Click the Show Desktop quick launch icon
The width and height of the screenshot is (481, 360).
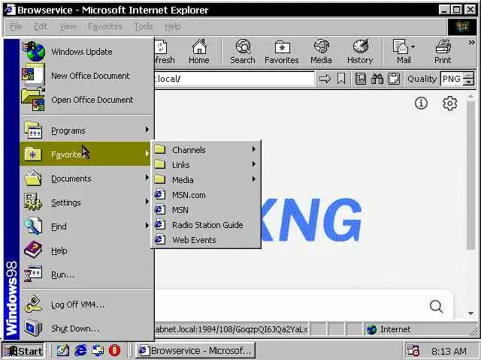coord(63,350)
